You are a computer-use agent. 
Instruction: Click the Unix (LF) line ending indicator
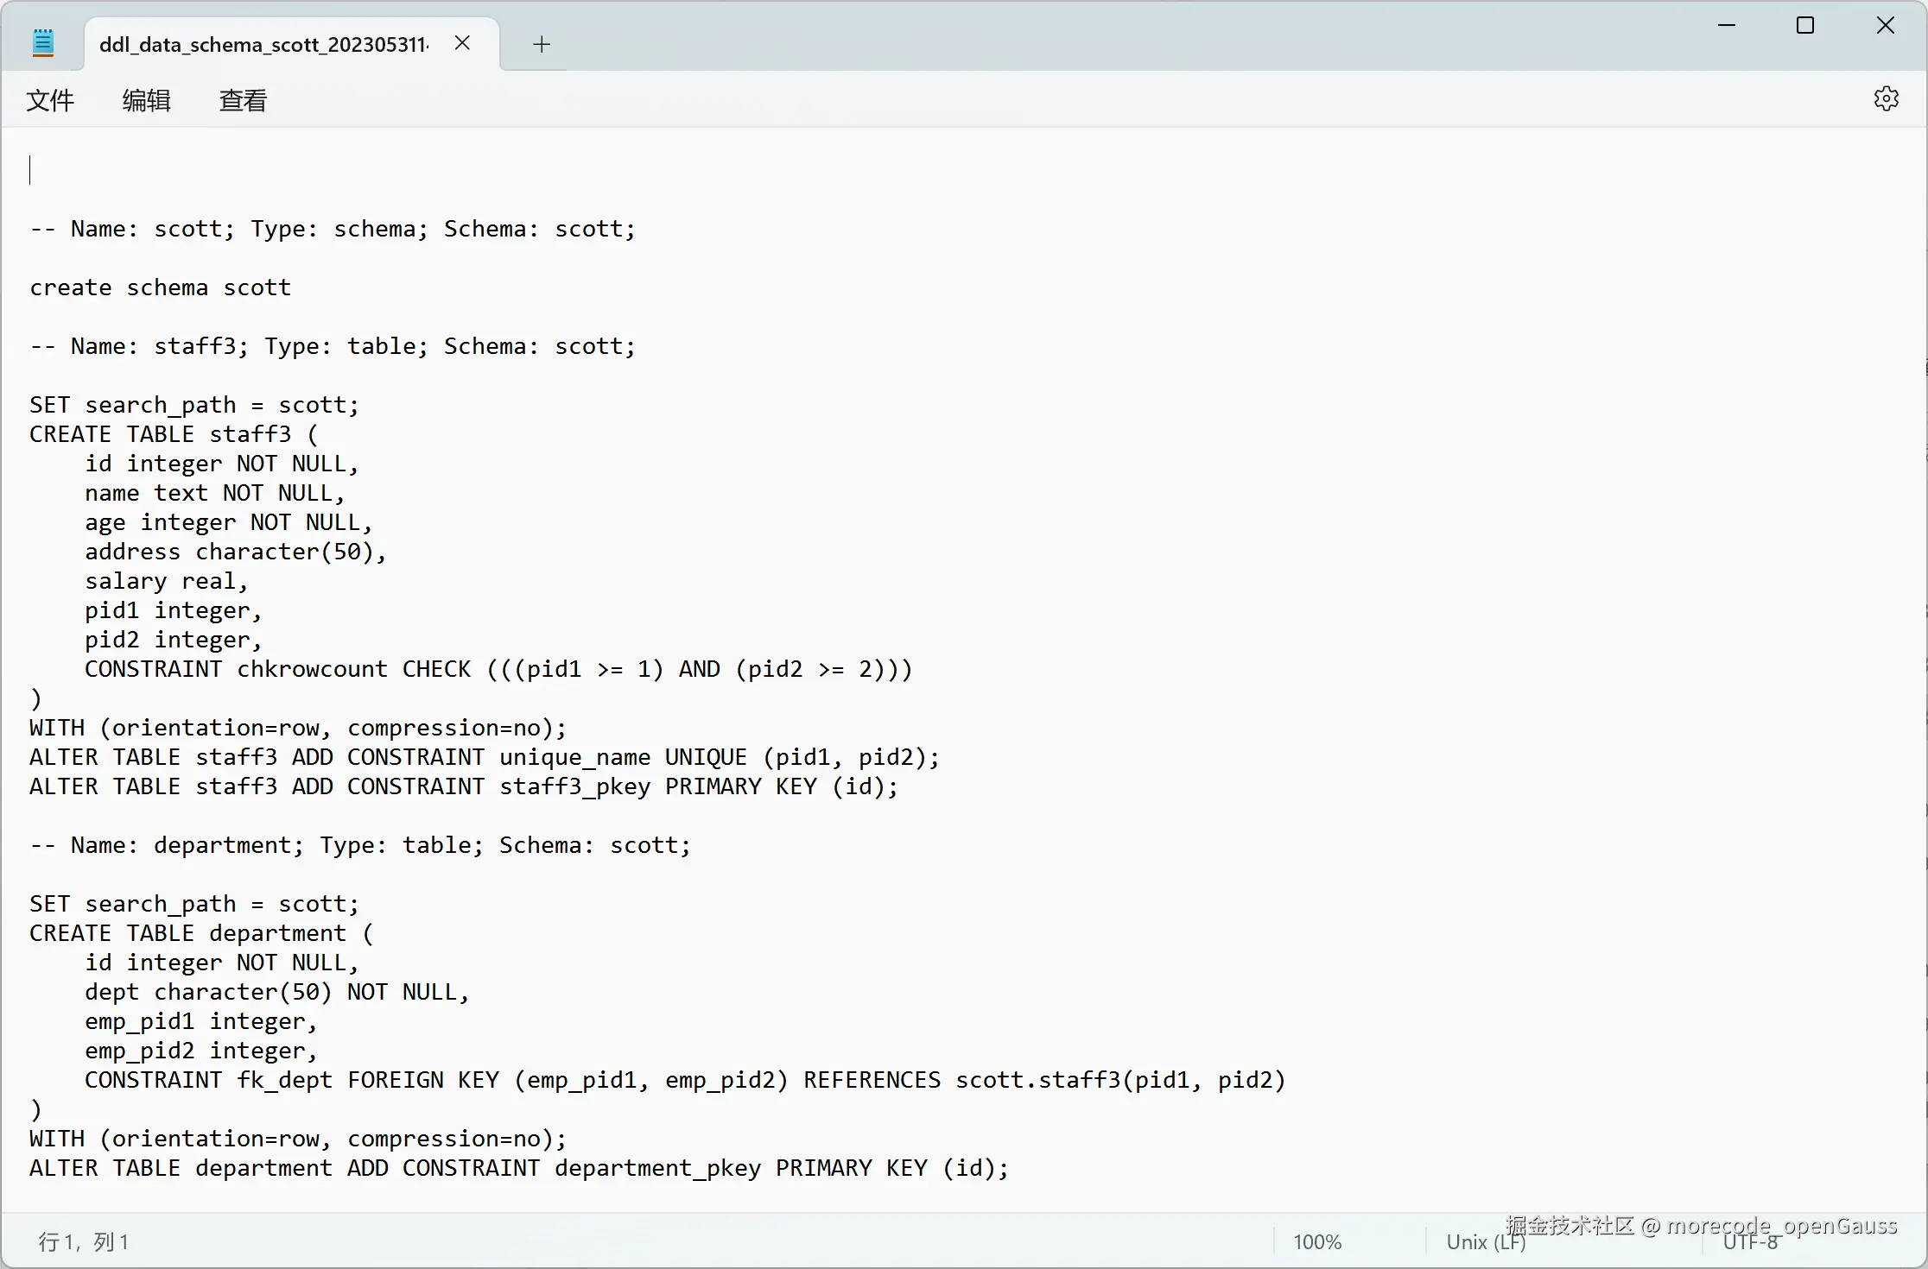click(x=1485, y=1241)
